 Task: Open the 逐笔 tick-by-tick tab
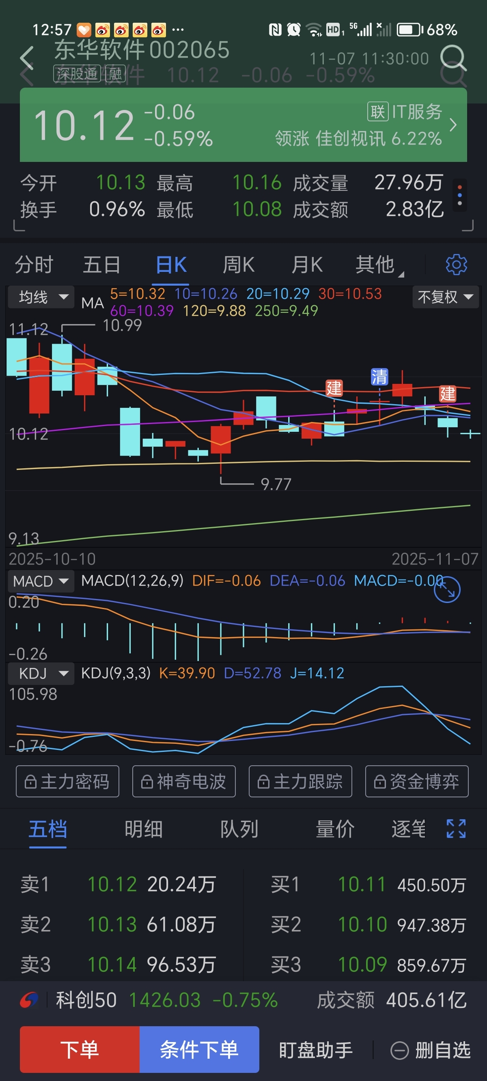pos(409,829)
